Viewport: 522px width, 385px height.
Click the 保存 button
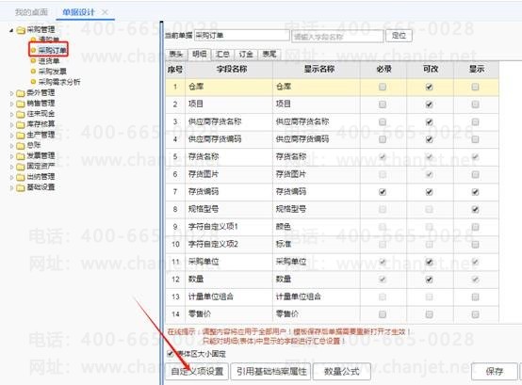[x=495, y=372]
